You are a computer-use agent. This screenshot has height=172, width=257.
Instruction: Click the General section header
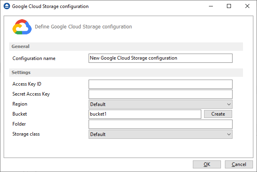[126, 46]
